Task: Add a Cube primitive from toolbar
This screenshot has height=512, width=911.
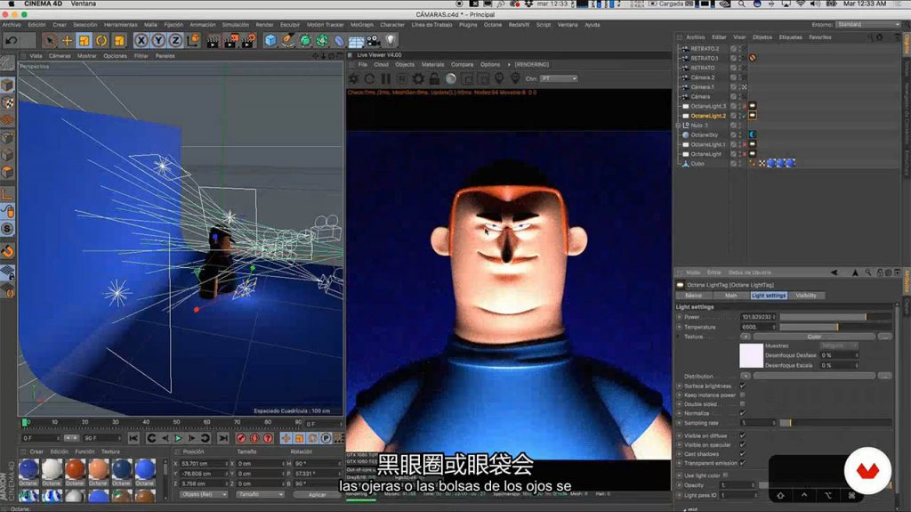Action: pyautogui.click(x=270, y=40)
